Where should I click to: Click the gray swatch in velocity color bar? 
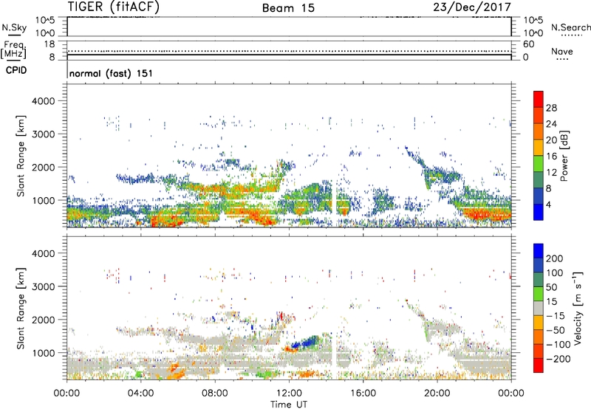coord(539,308)
